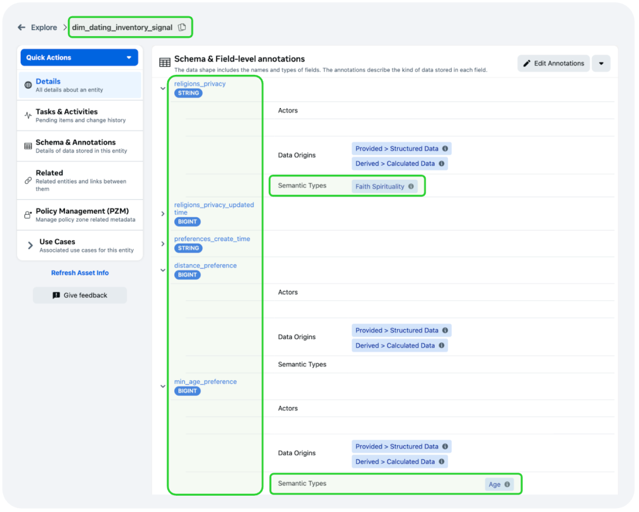Click the back arrow next to Explore
This screenshot has height=512, width=639.
22,27
